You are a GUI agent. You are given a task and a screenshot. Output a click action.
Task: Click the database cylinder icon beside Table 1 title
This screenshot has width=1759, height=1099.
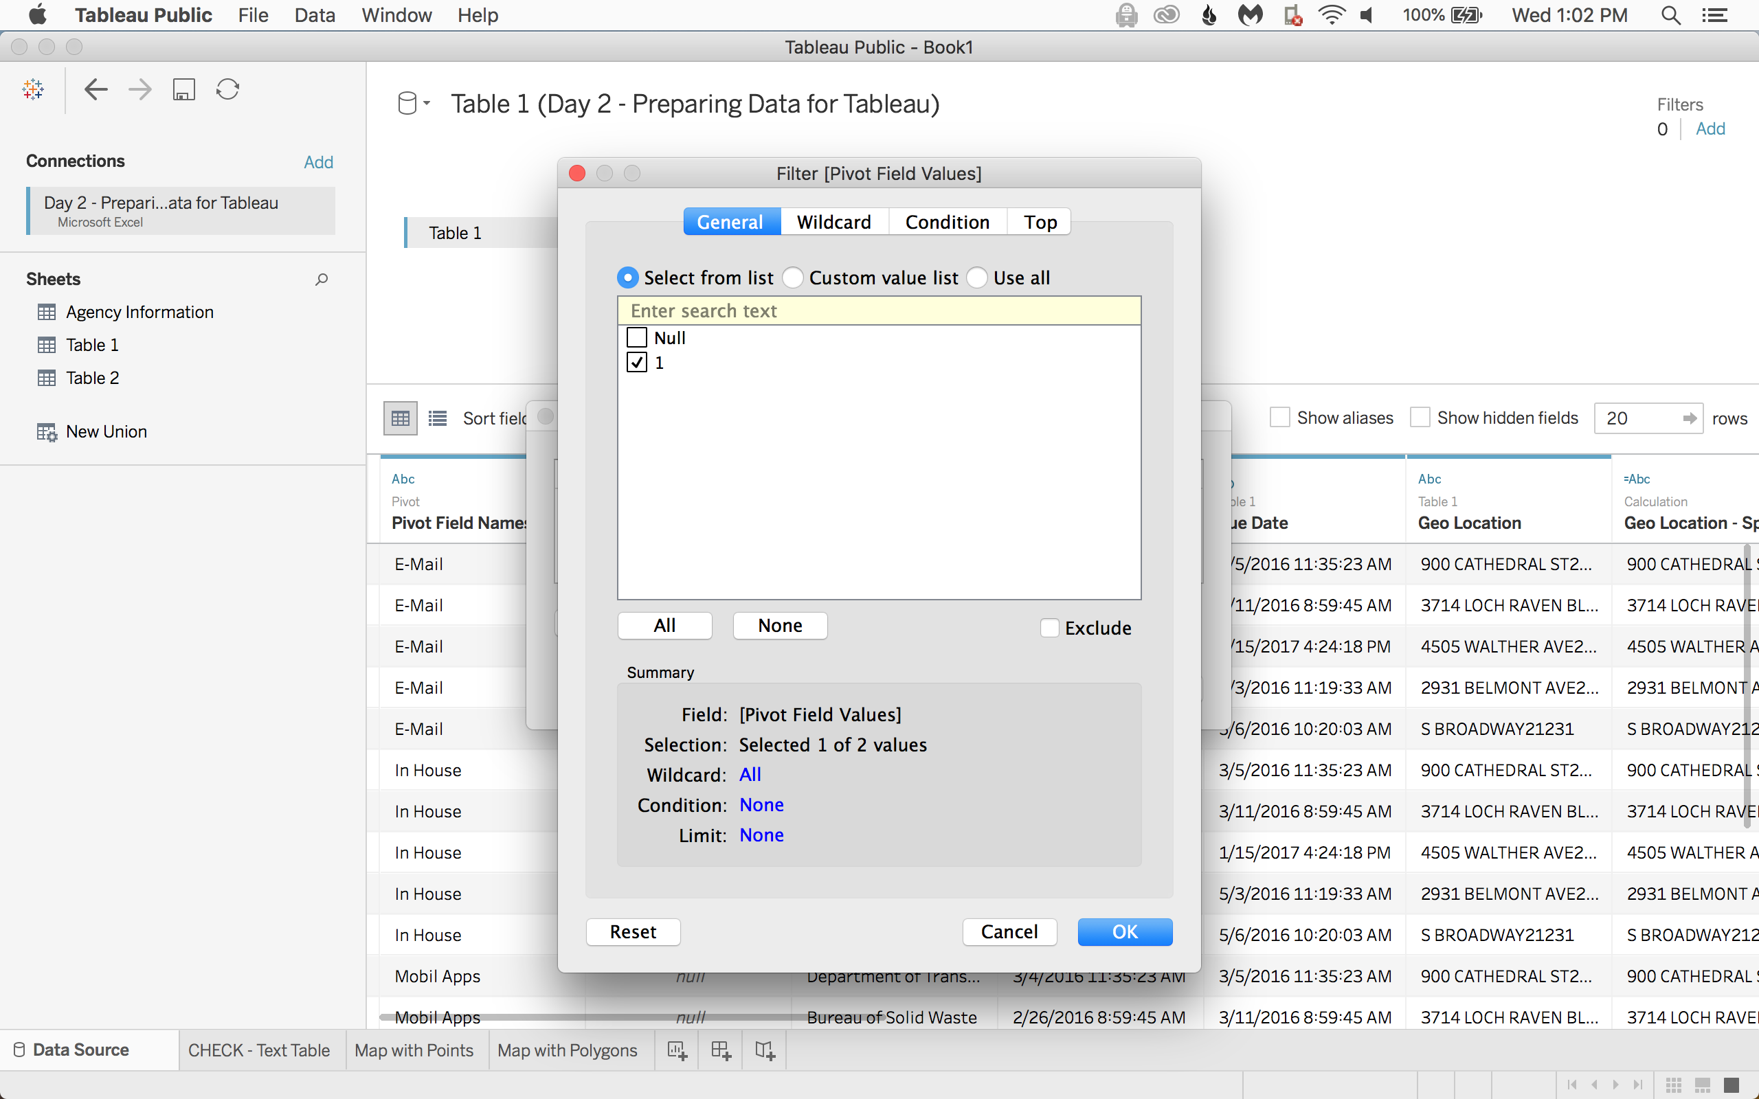(x=407, y=103)
